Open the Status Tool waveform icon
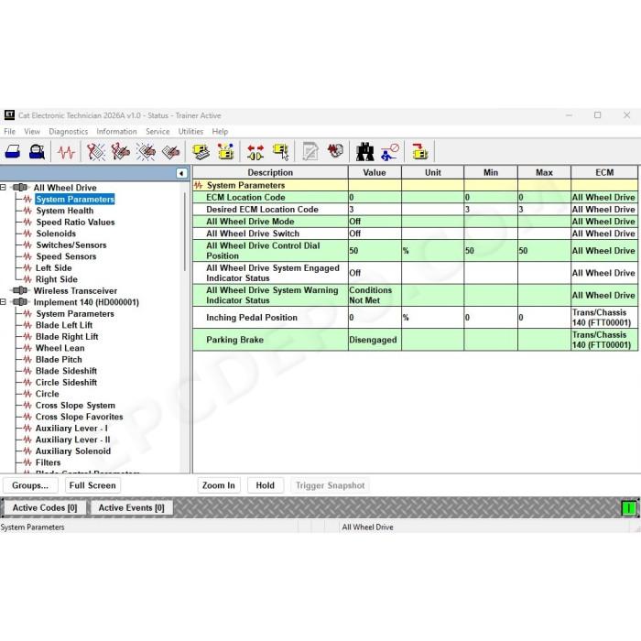The height and width of the screenshot is (641, 641). [66, 152]
